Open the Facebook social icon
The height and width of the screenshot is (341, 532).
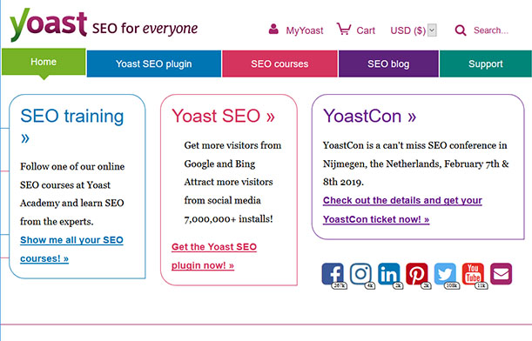pos(333,273)
